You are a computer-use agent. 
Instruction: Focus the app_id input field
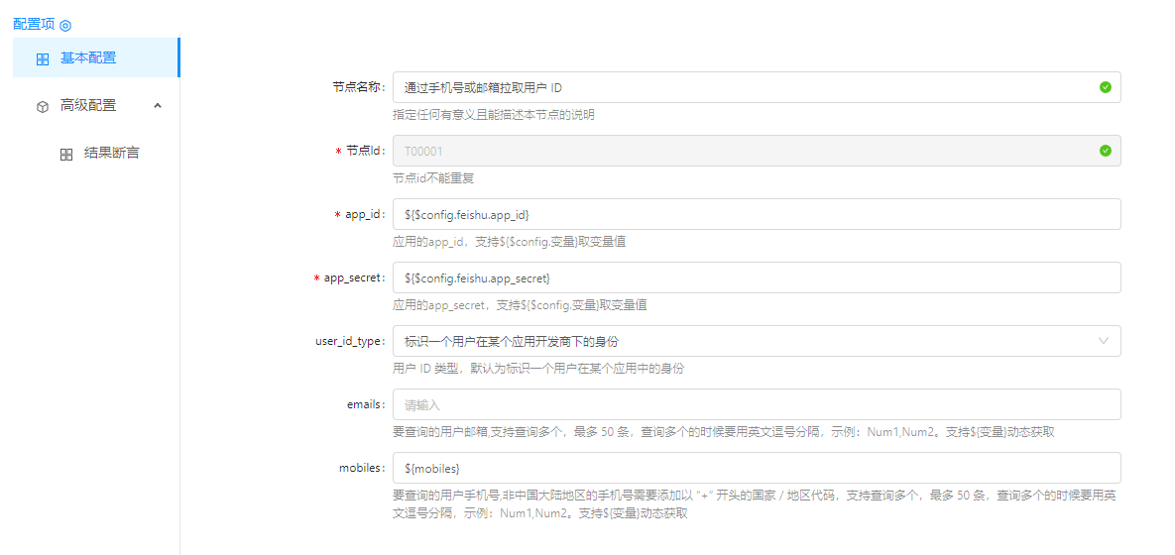(756, 214)
